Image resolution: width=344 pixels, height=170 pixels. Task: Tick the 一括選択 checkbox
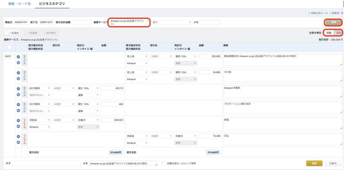pyautogui.click(x=6, y=33)
